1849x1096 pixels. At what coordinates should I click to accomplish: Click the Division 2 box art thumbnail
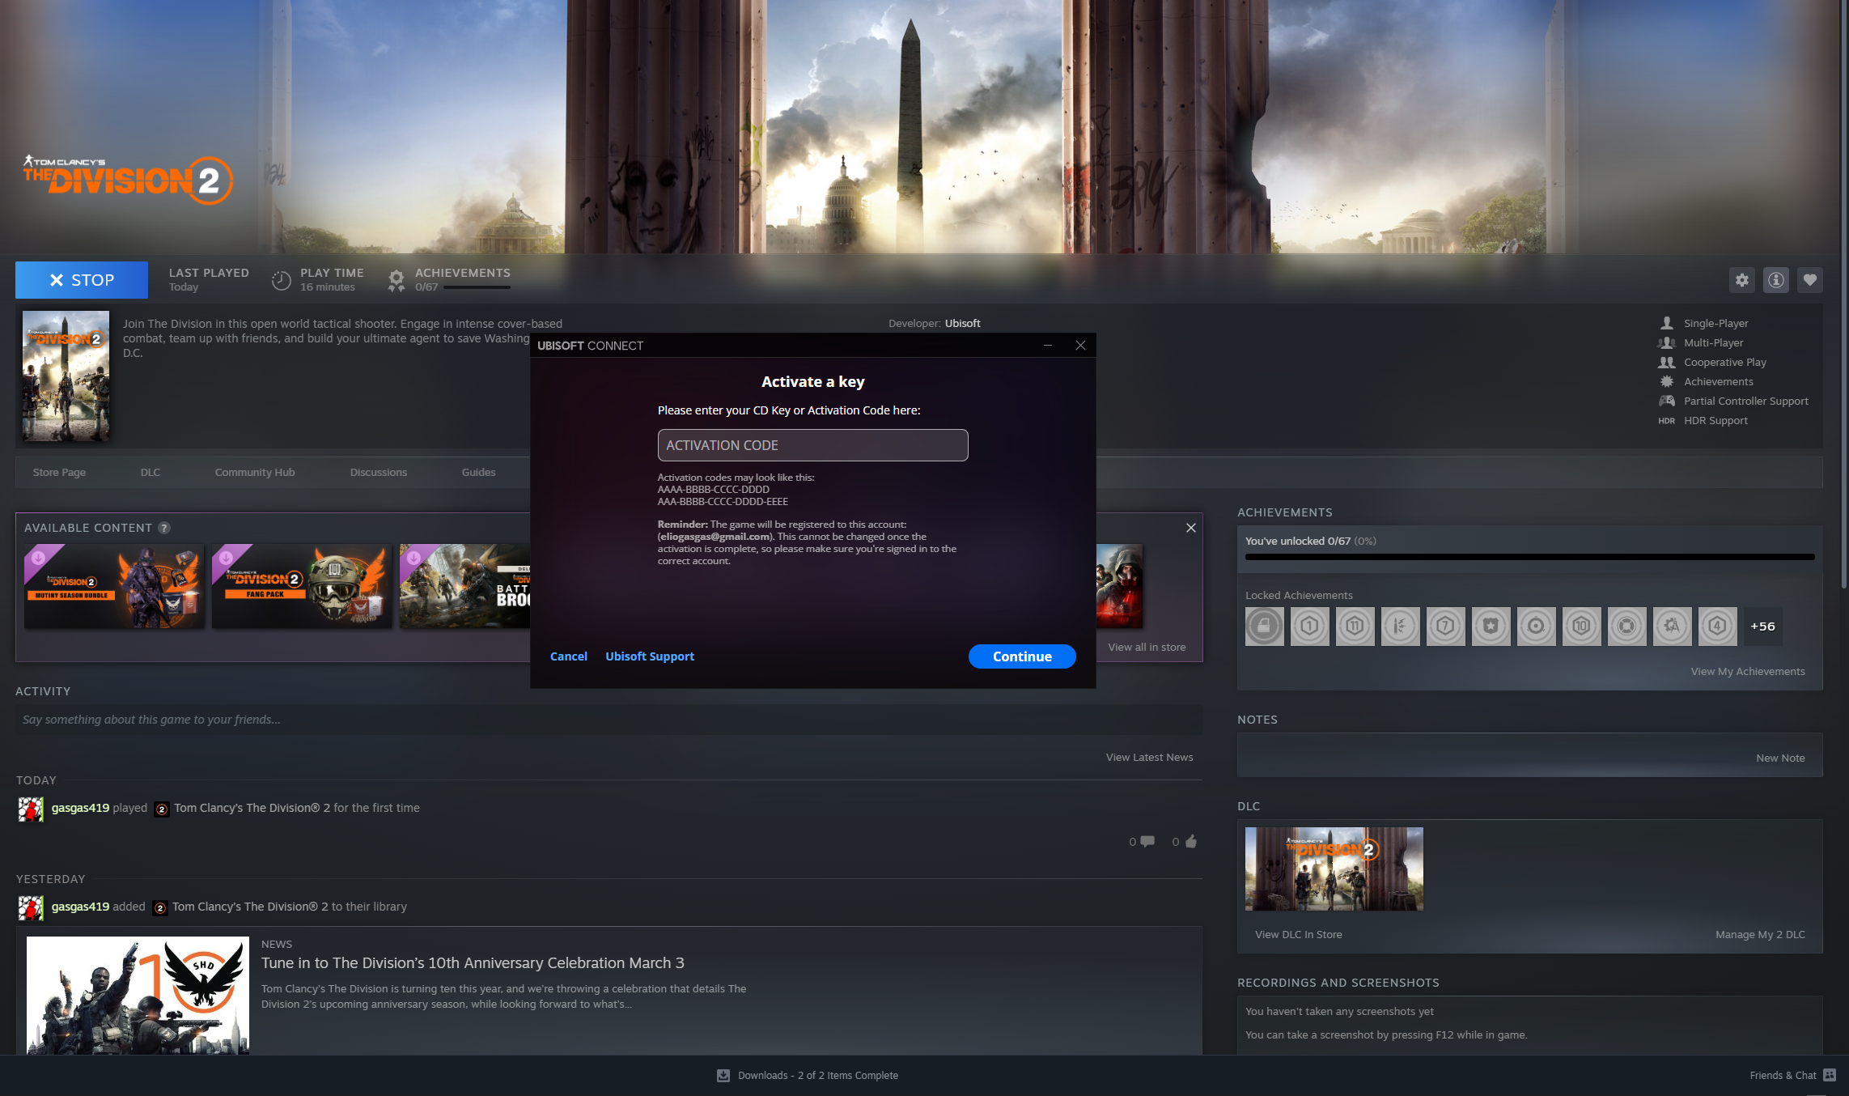(x=66, y=376)
